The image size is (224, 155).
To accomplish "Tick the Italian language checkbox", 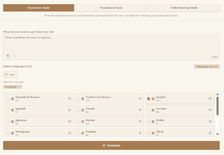I will (148, 122).
